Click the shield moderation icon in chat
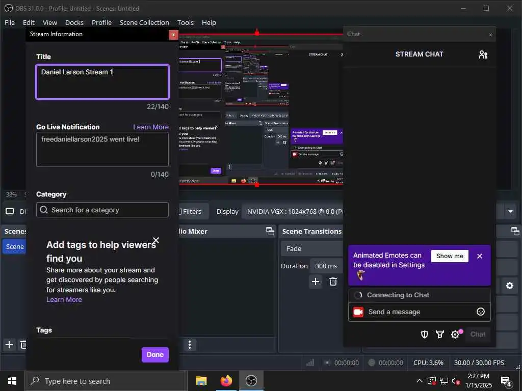The height and width of the screenshot is (391, 522). (x=425, y=334)
